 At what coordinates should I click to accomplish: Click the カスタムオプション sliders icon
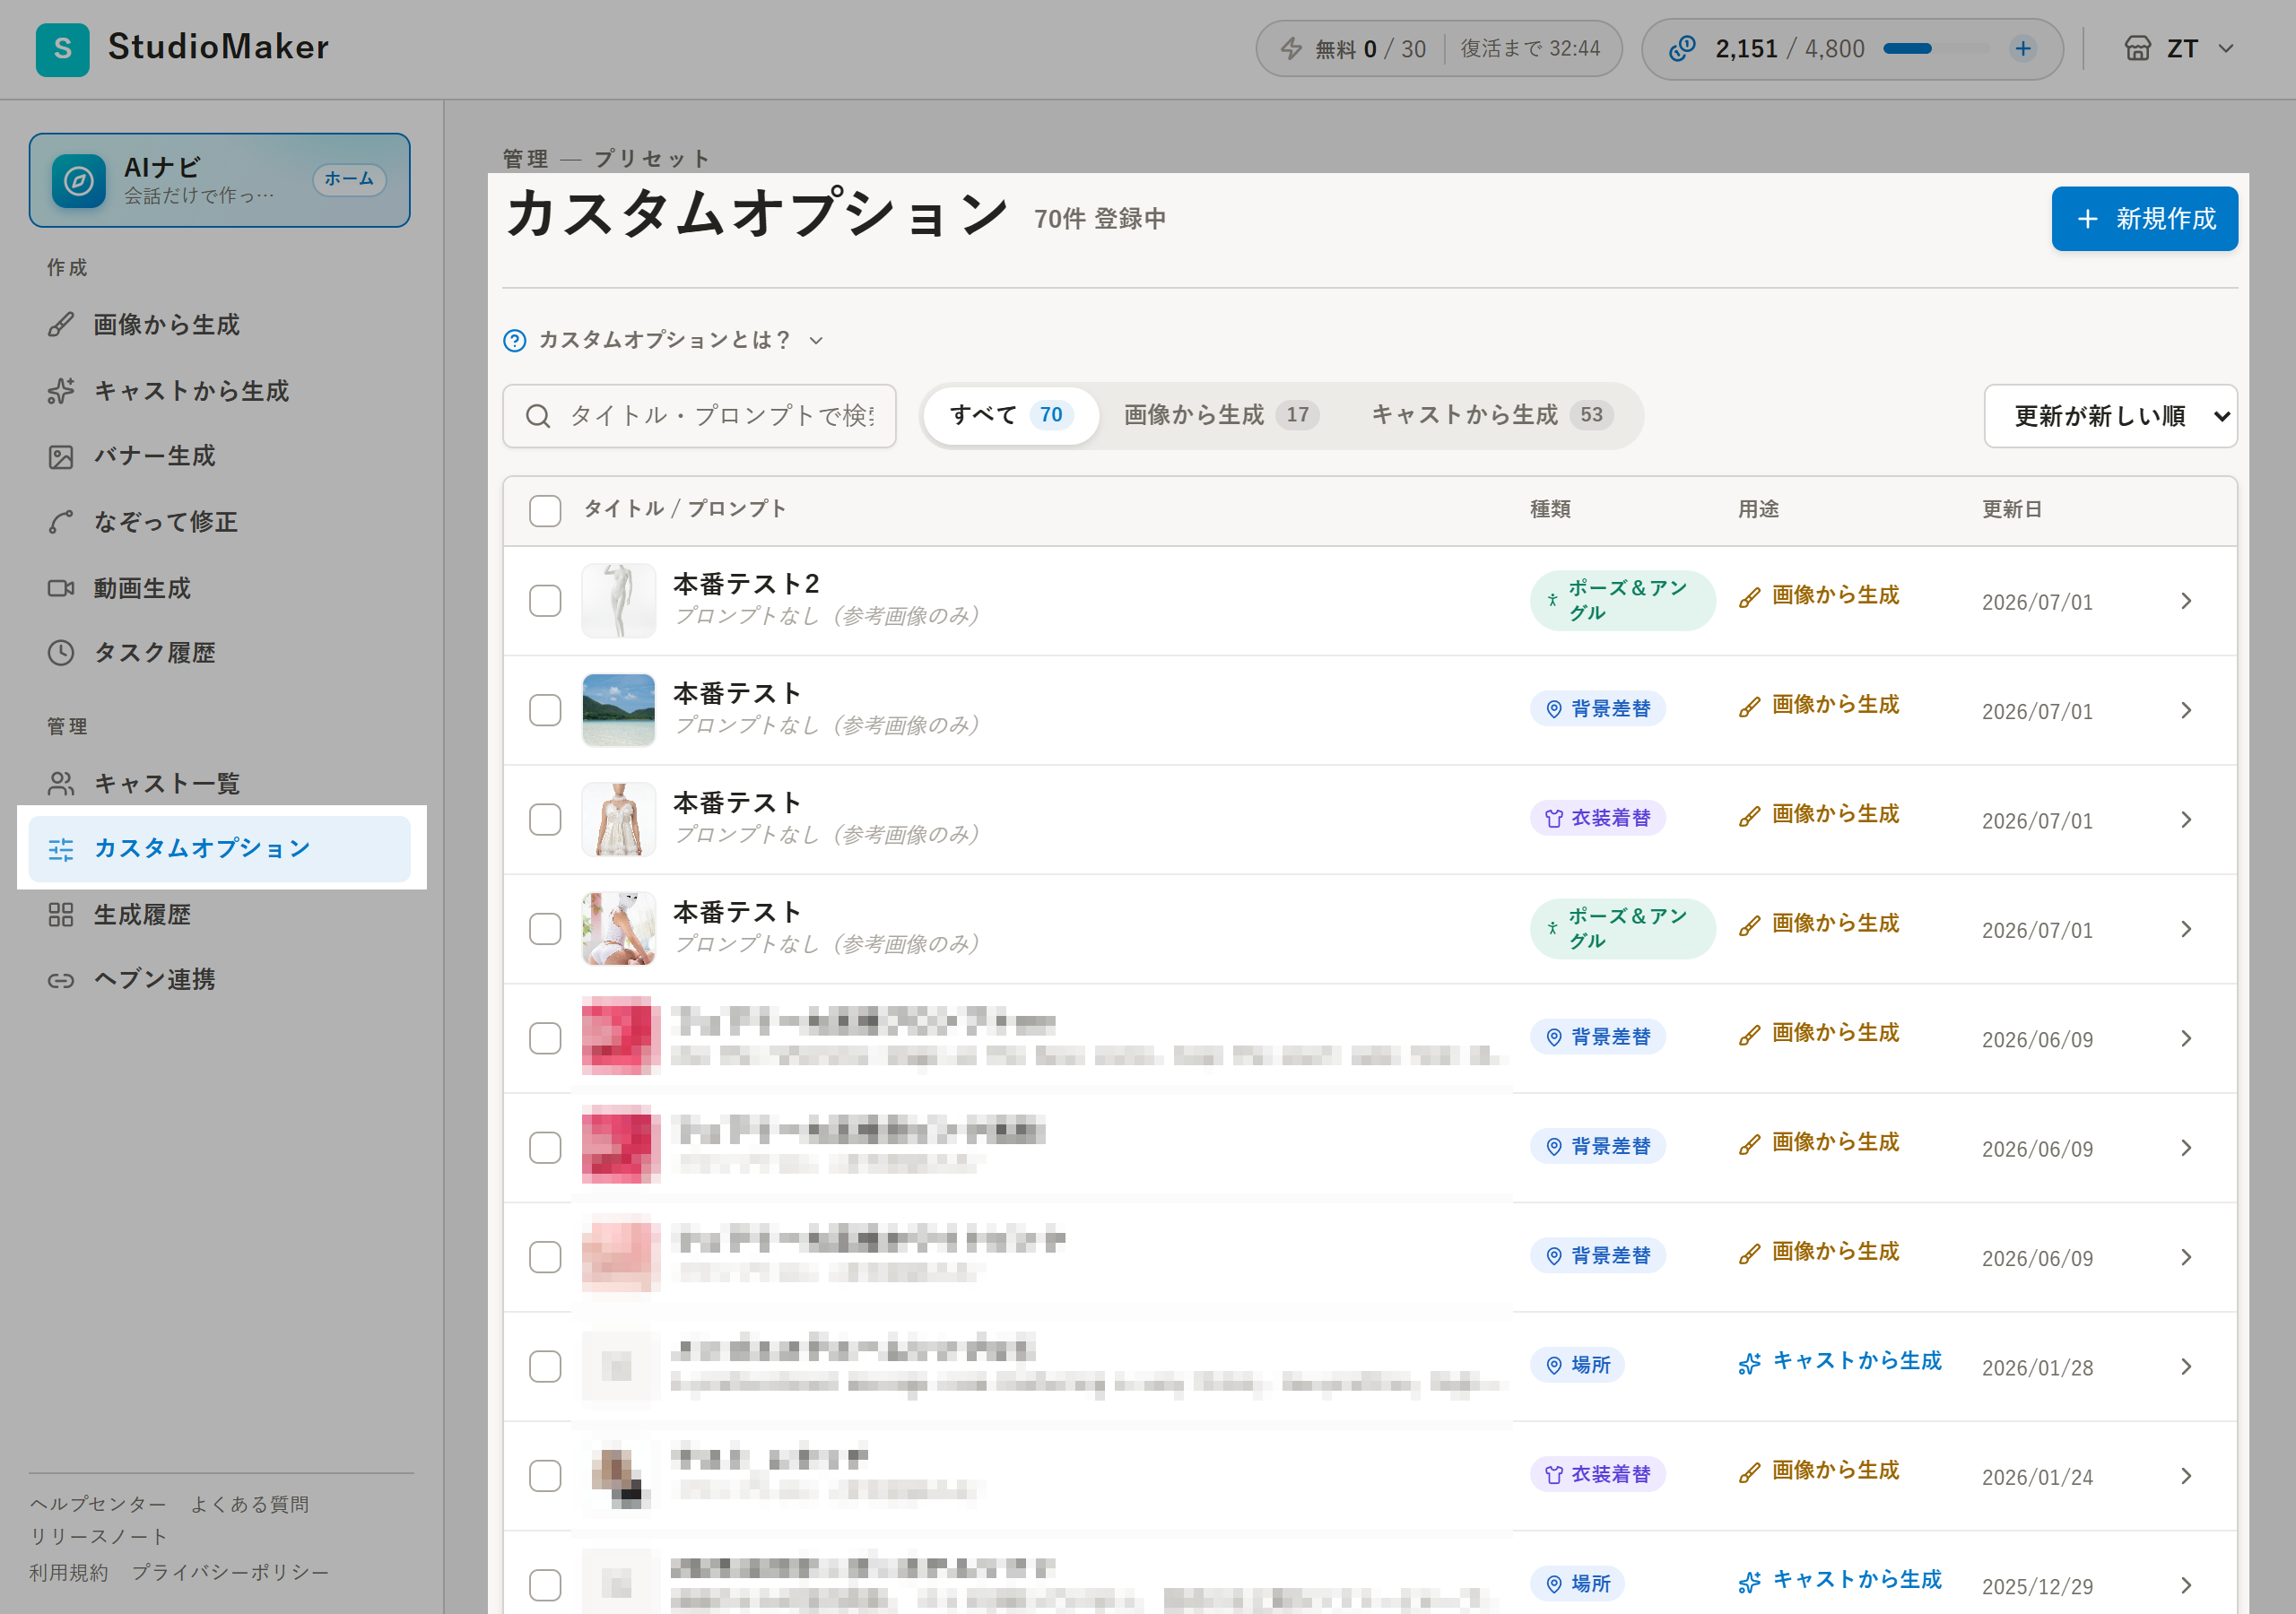click(x=61, y=849)
